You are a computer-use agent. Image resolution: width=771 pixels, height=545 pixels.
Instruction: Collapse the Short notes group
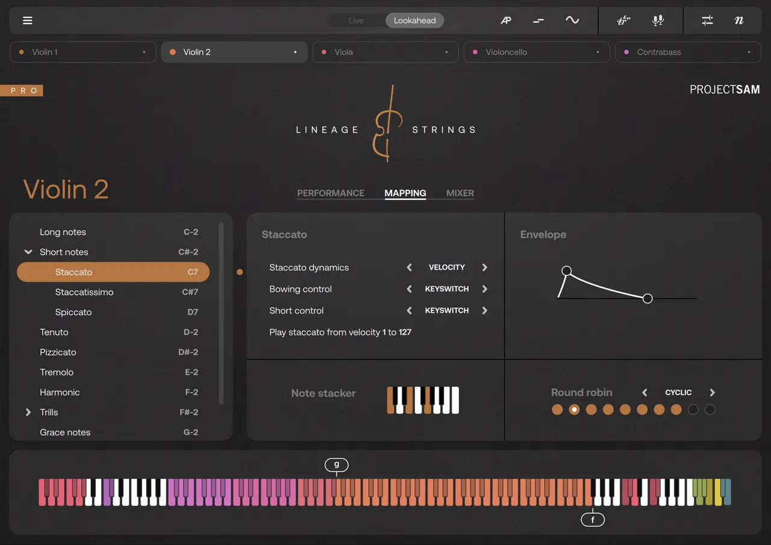click(x=28, y=252)
